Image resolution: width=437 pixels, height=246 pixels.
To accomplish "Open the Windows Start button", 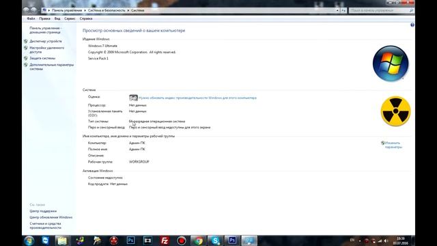I will (x=29, y=241).
